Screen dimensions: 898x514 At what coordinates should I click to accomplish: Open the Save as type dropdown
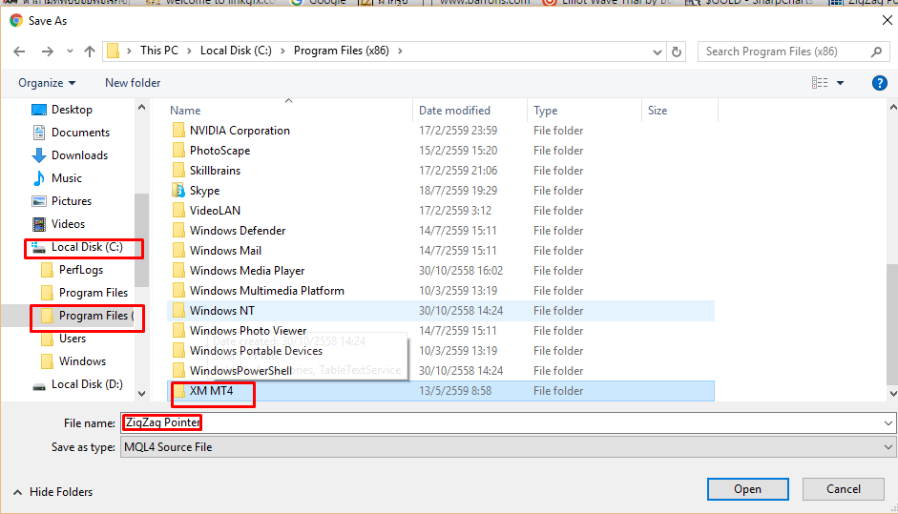click(508, 447)
